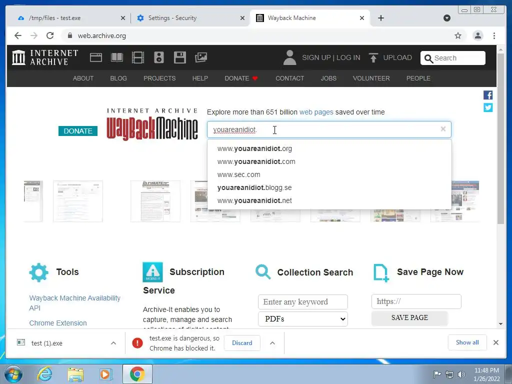This screenshot has height=384, width=512.
Task: Click the network tray icon
Action: pos(449,374)
